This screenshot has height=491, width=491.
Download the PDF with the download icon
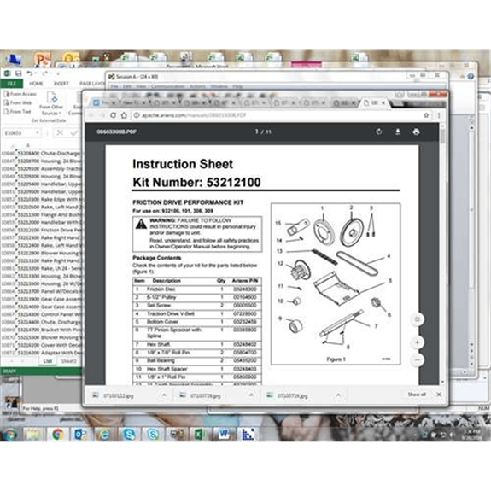tap(397, 132)
